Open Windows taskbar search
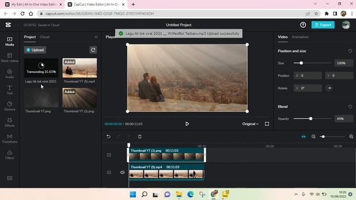Viewport: 356px width, 200px height. click(x=145, y=194)
